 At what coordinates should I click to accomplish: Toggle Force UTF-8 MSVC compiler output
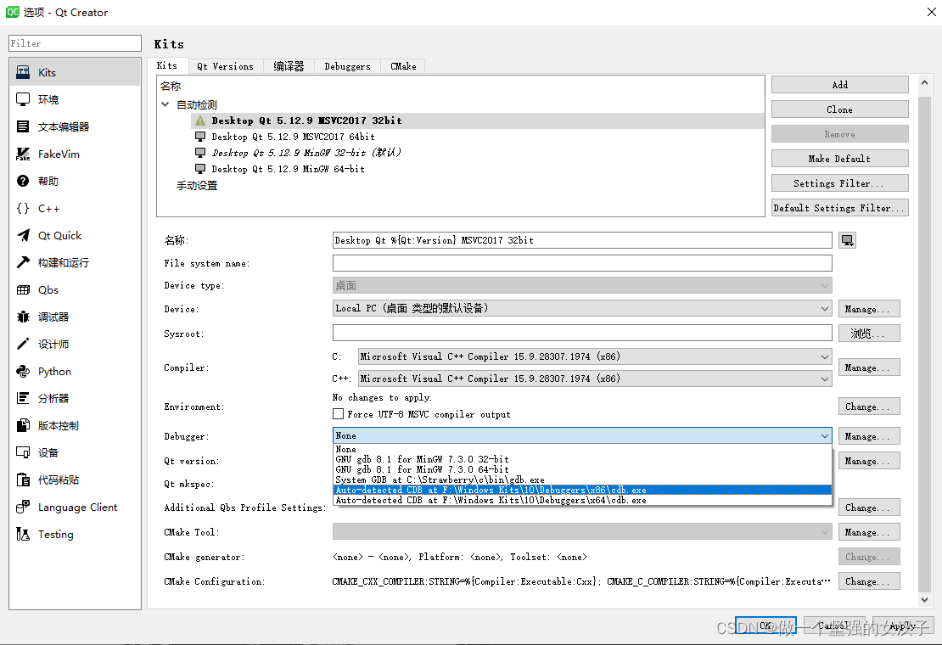click(339, 414)
